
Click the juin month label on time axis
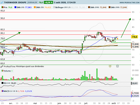tap(59, 103)
